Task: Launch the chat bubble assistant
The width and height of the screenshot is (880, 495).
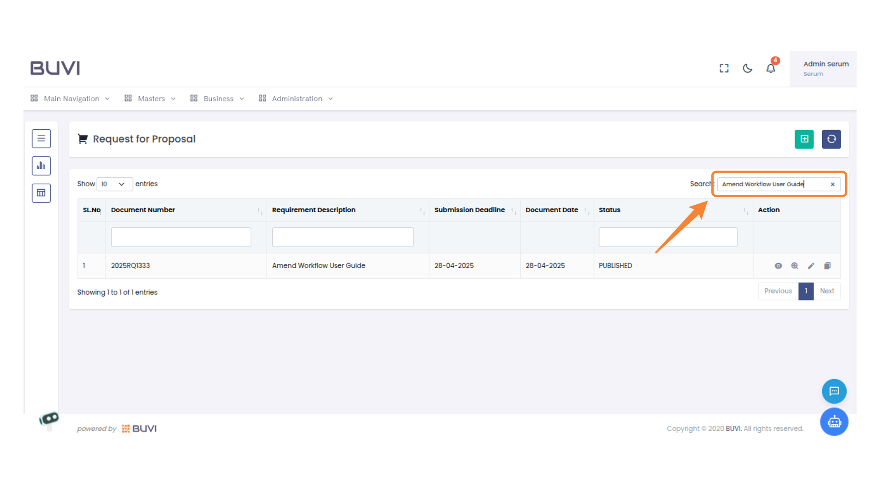Action: [834, 391]
